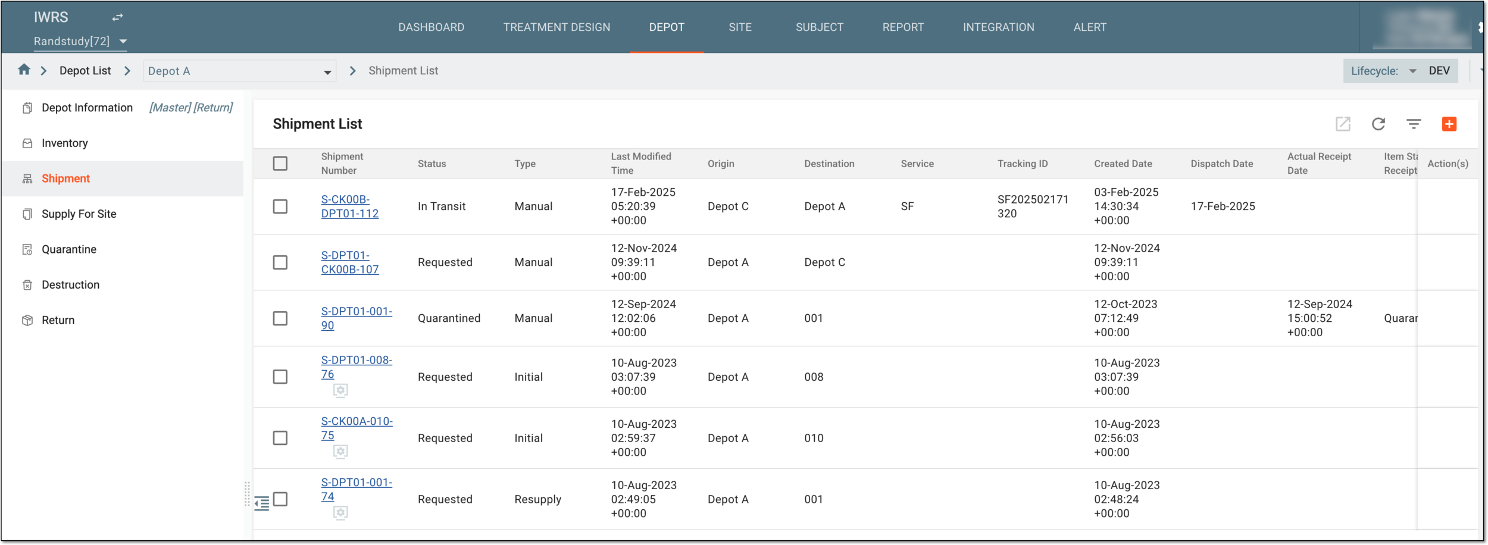Image resolution: width=1488 pixels, height=545 pixels.
Task: Click gear icon under S-CK00A-010-75
Action: click(340, 452)
